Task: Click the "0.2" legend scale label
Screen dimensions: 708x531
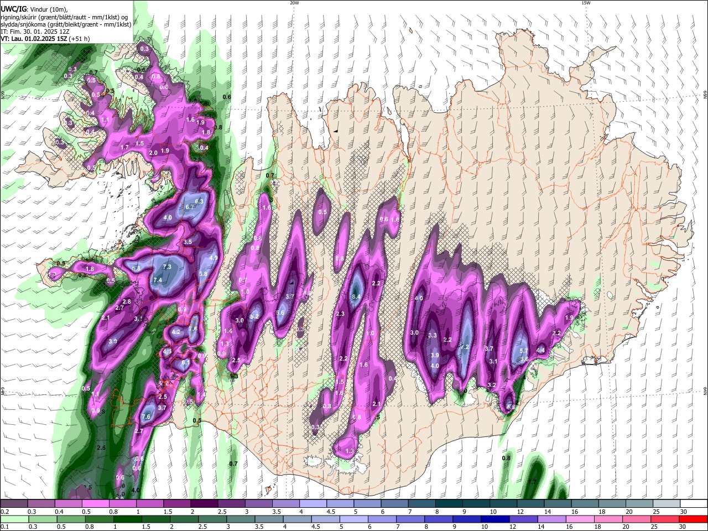Action: coord(4,512)
